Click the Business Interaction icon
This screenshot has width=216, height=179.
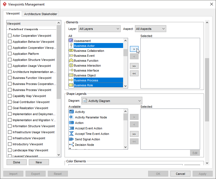pos(71,65)
